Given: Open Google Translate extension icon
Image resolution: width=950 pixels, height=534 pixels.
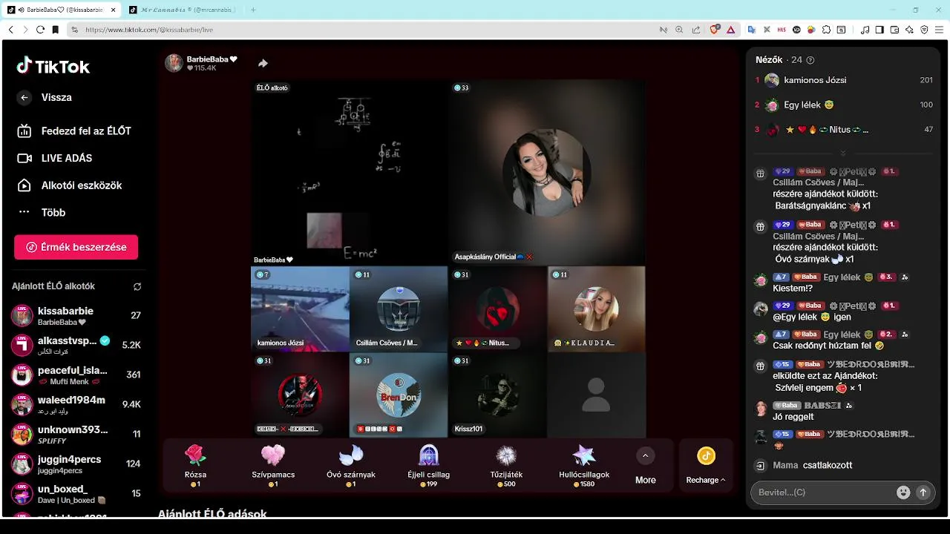Looking at the screenshot, I should tap(752, 30).
